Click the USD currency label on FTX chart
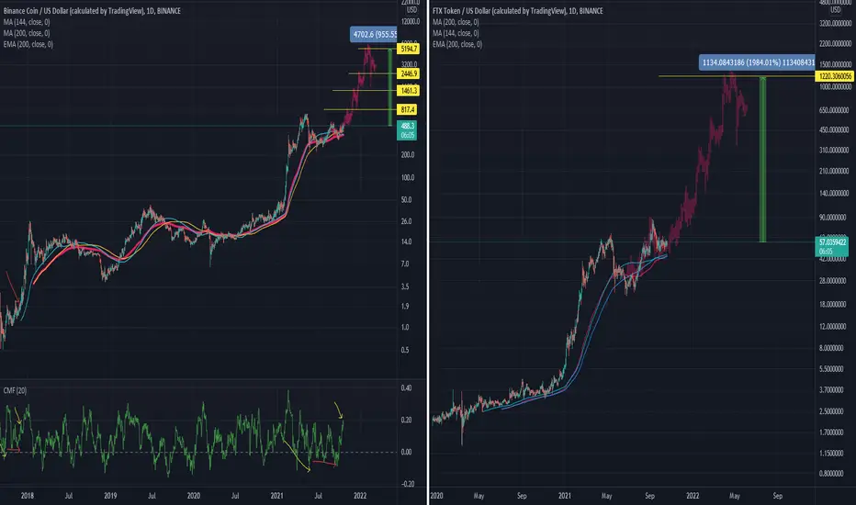This screenshot has width=856, height=505. pos(836,10)
